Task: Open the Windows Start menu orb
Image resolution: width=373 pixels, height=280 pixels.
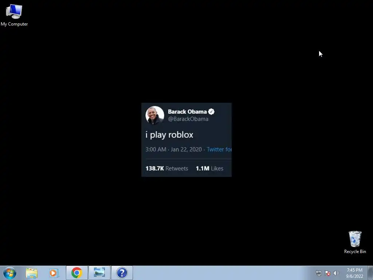Action: (x=10, y=273)
